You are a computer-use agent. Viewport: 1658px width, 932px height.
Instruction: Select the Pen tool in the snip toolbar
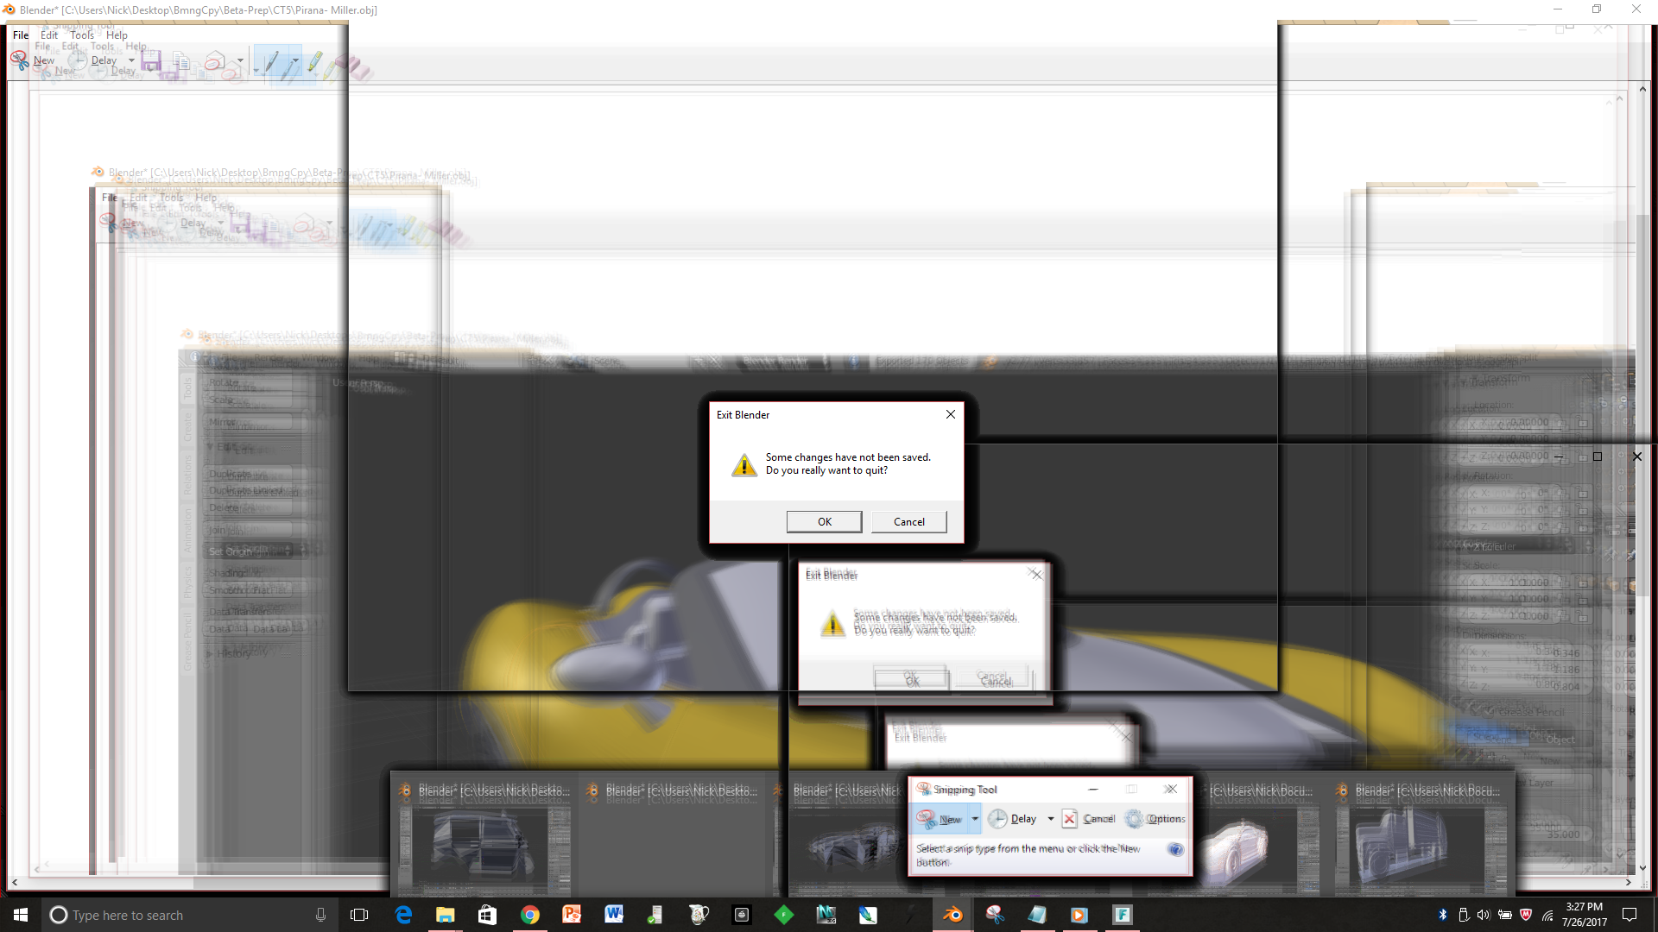point(271,61)
